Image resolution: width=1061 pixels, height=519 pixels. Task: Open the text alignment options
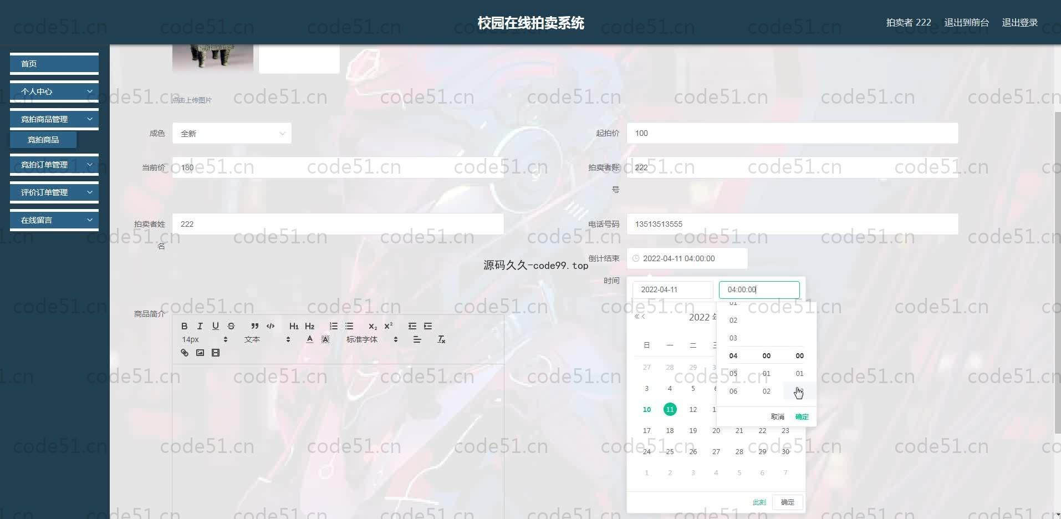(417, 339)
